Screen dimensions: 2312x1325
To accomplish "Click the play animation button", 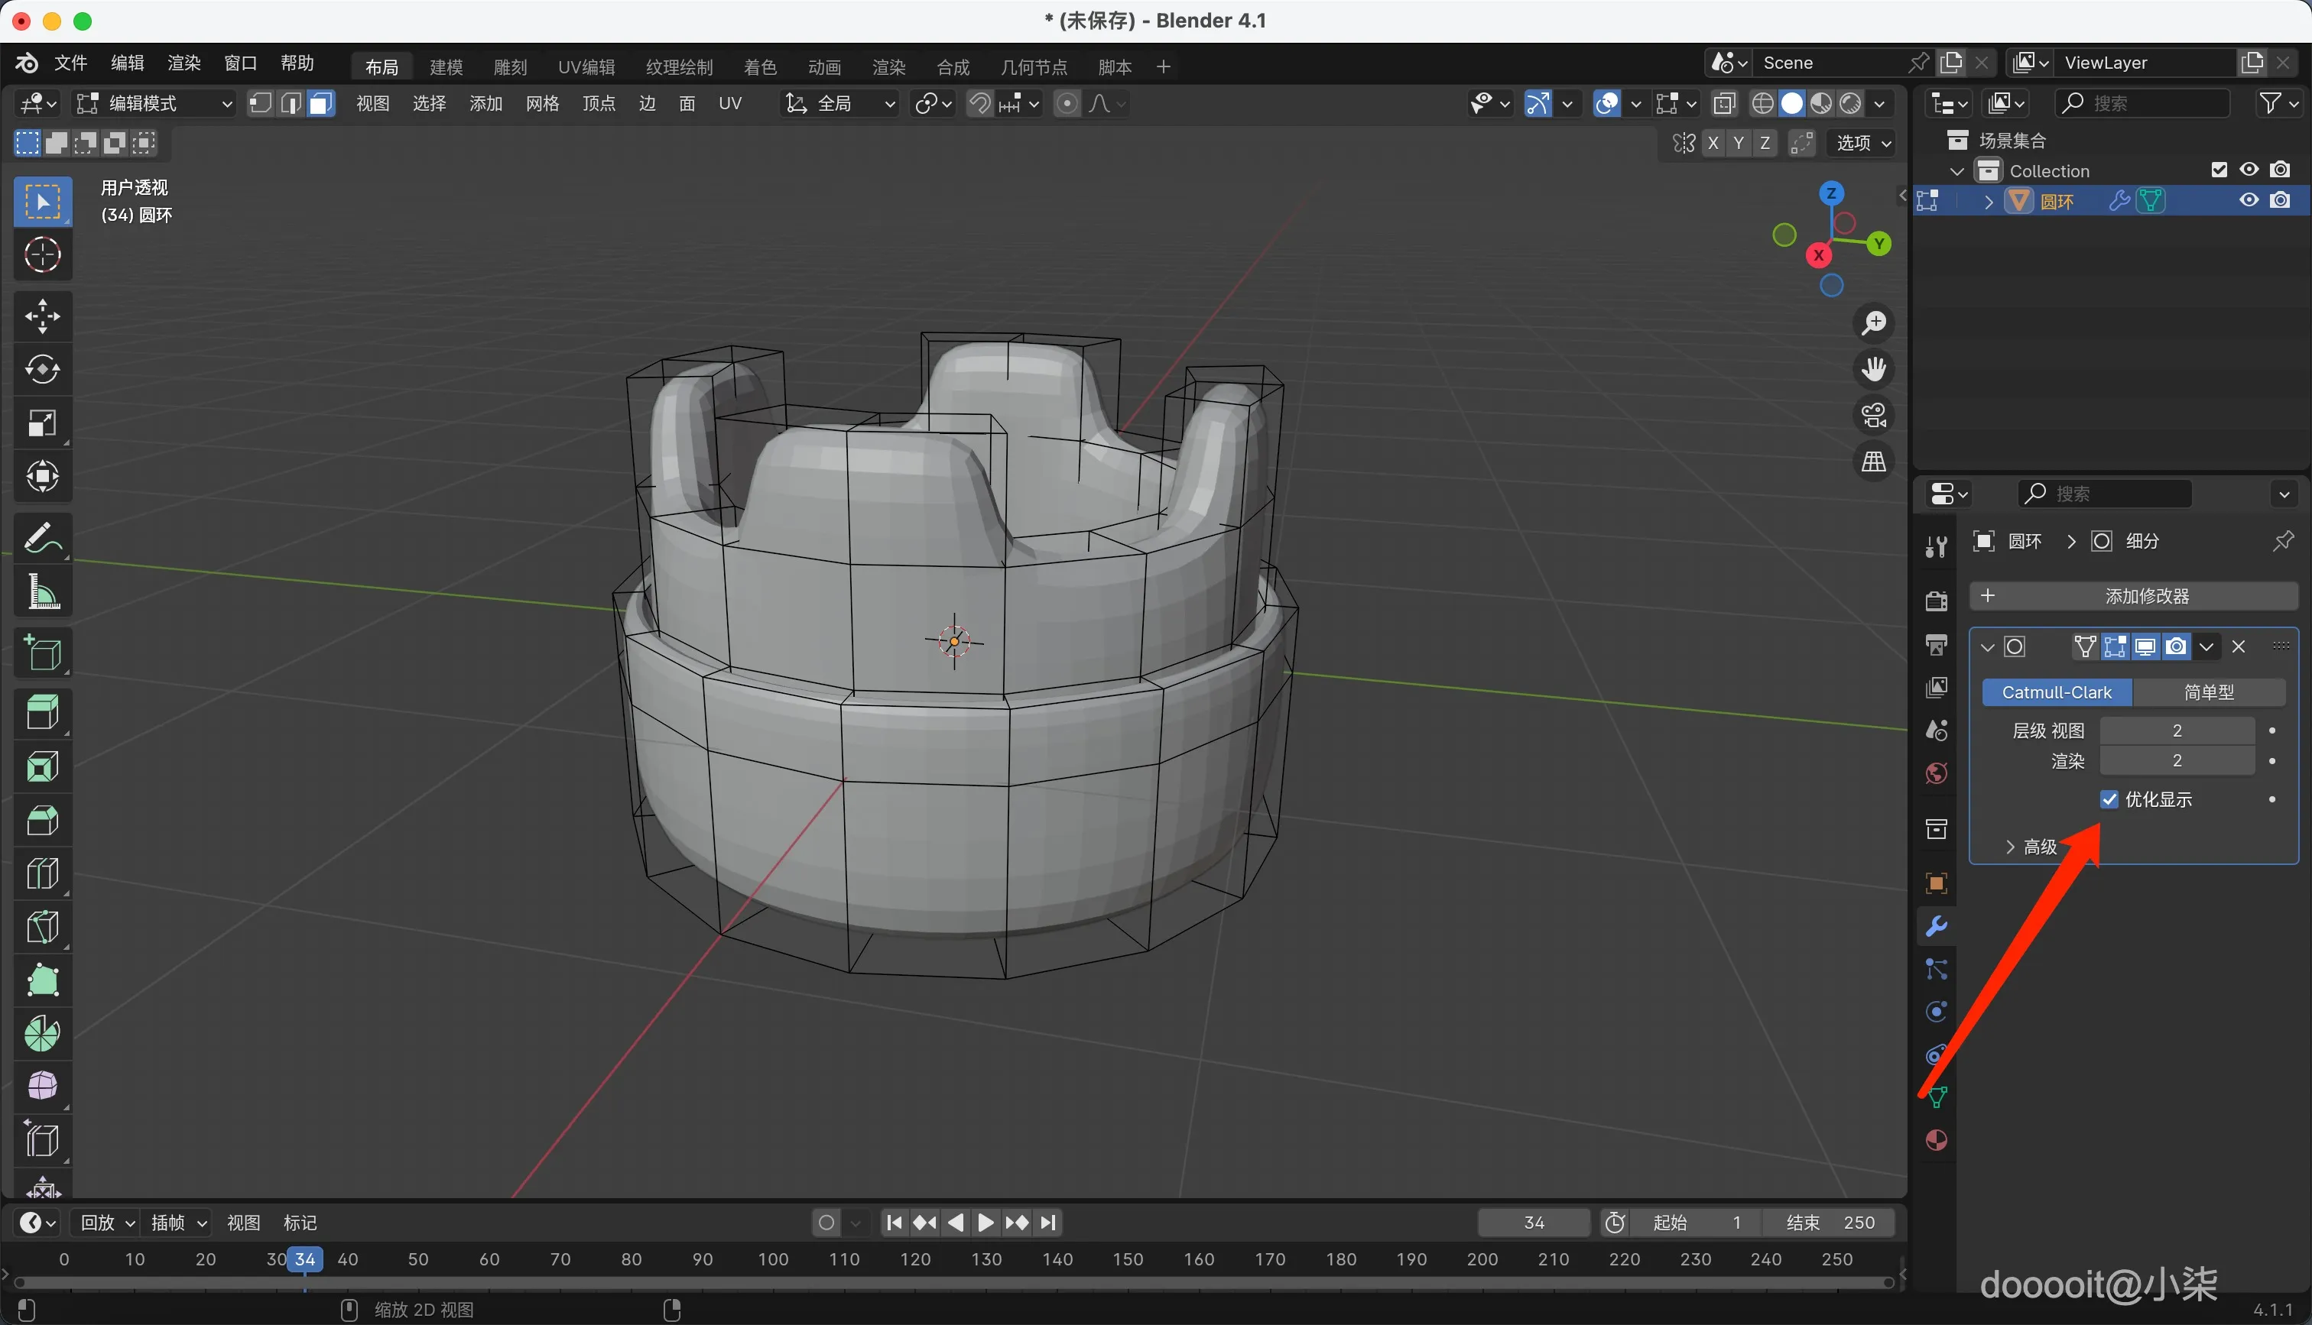I will [x=986, y=1222].
